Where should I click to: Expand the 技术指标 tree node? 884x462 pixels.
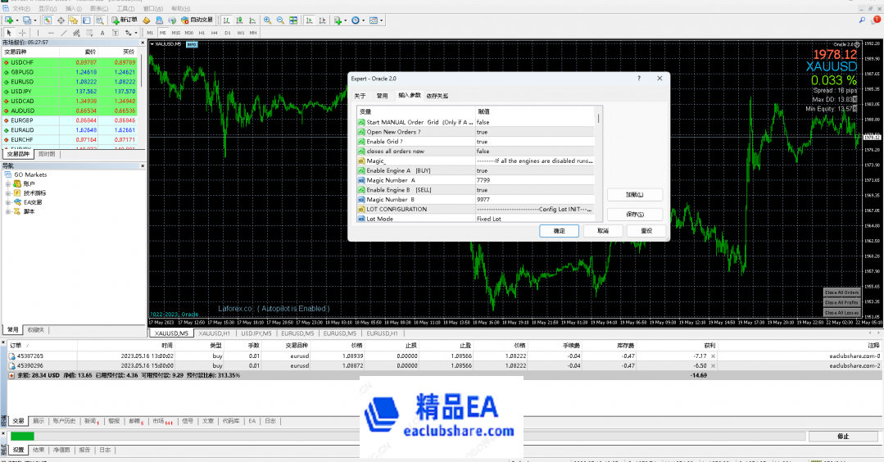pos(7,193)
